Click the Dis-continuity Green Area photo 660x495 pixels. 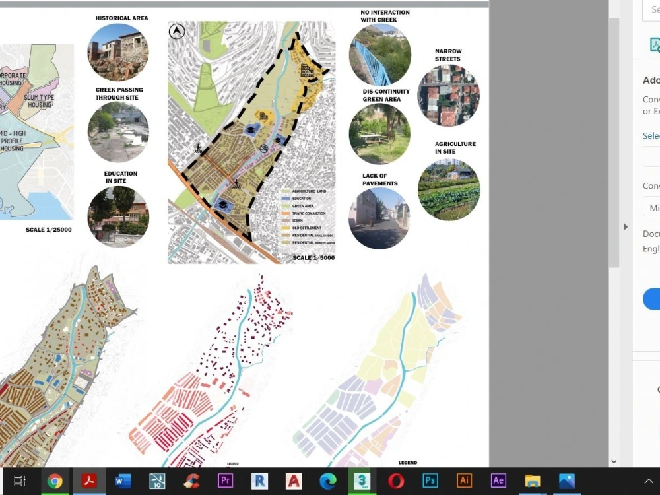point(379,134)
